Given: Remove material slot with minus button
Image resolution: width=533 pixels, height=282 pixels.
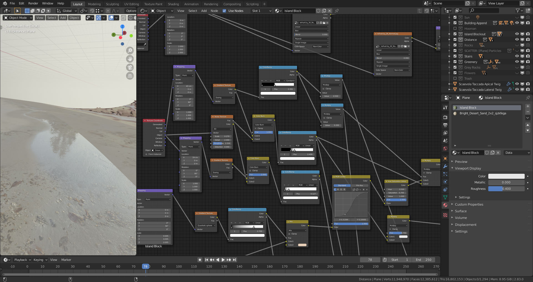Looking at the screenshot, I should click(x=528, y=112).
